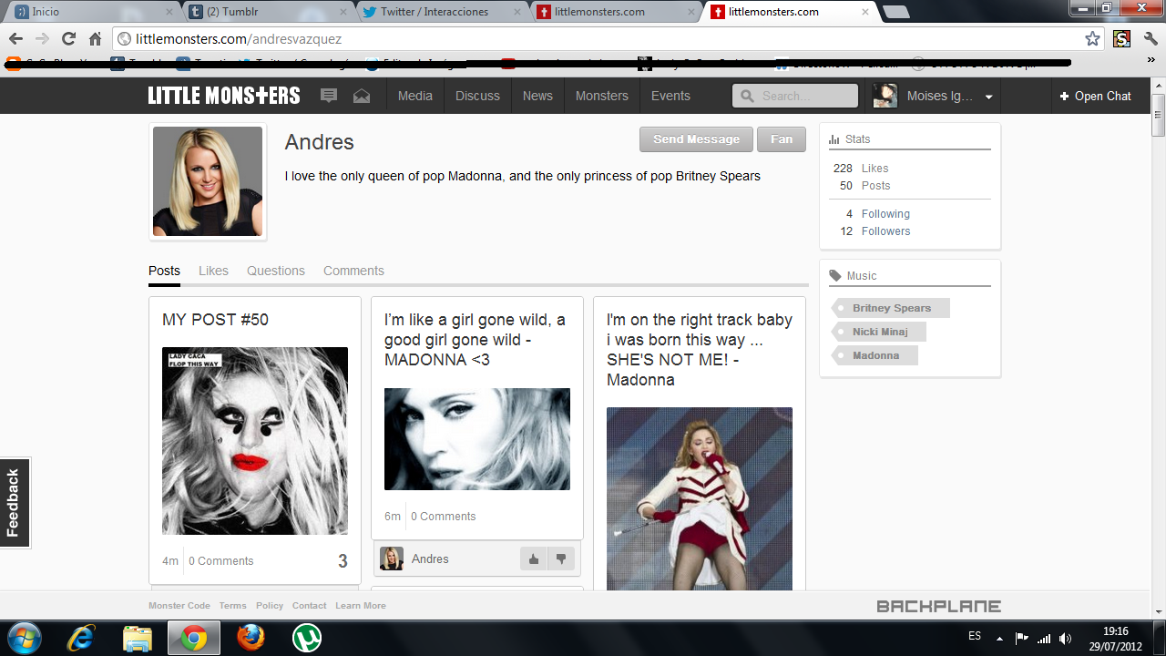Image resolution: width=1166 pixels, height=656 pixels.
Task: Click the search magnifier icon
Action: (748, 96)
